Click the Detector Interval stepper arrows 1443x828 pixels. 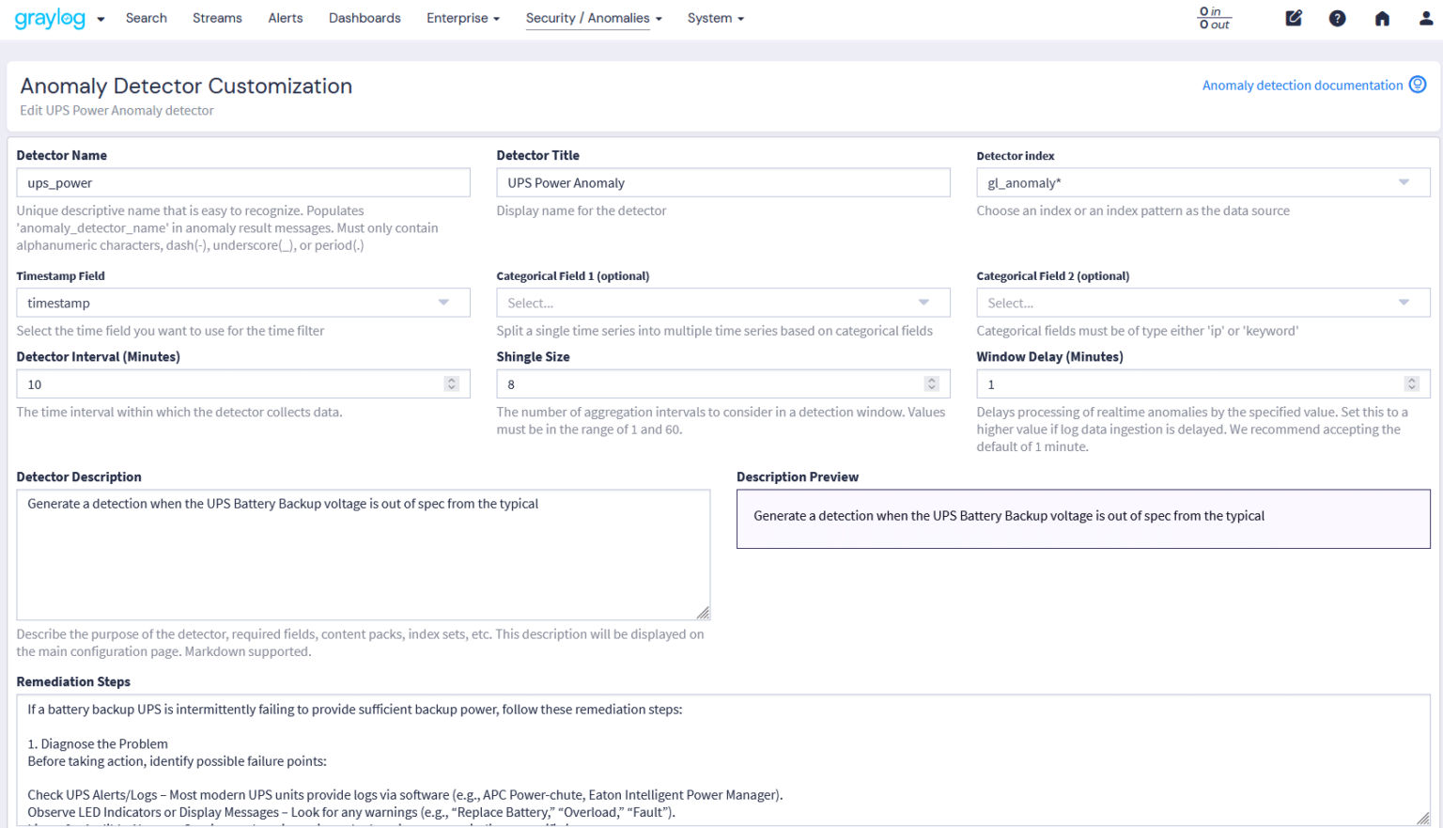click(452, 383)
